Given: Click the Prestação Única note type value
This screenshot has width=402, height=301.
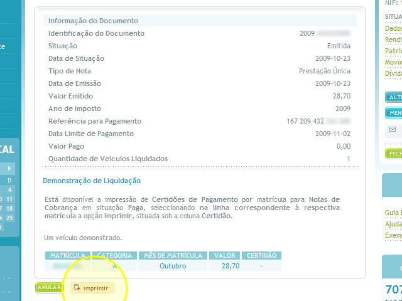Looking at the screenshot, I should [325, 71].
